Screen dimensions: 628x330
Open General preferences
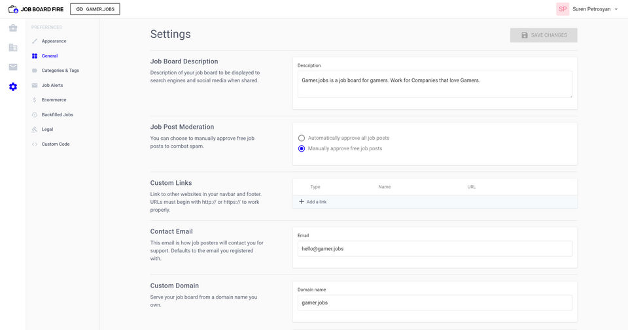50,56
